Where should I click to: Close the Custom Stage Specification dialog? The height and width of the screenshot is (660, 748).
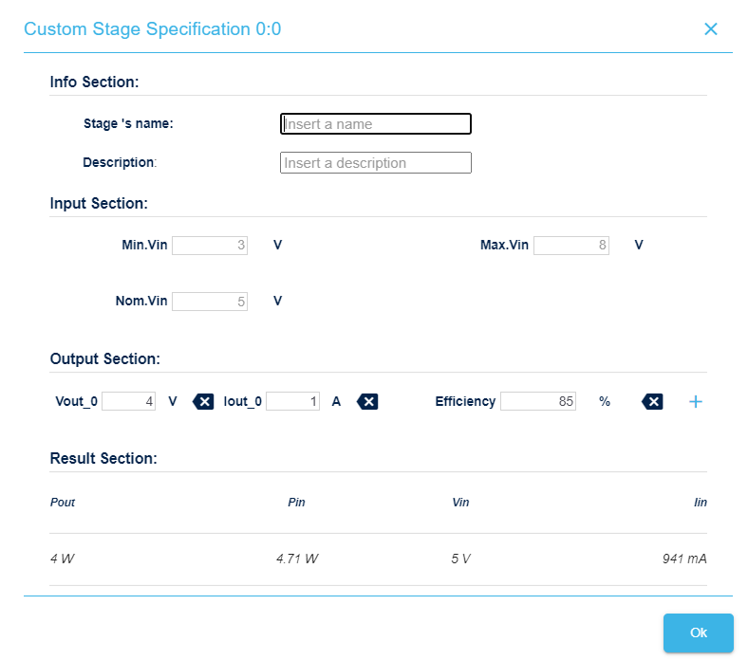[x=710, y=29]
